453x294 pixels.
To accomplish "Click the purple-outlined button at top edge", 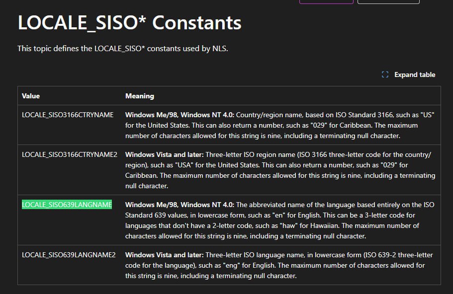I will click(326, 1).
